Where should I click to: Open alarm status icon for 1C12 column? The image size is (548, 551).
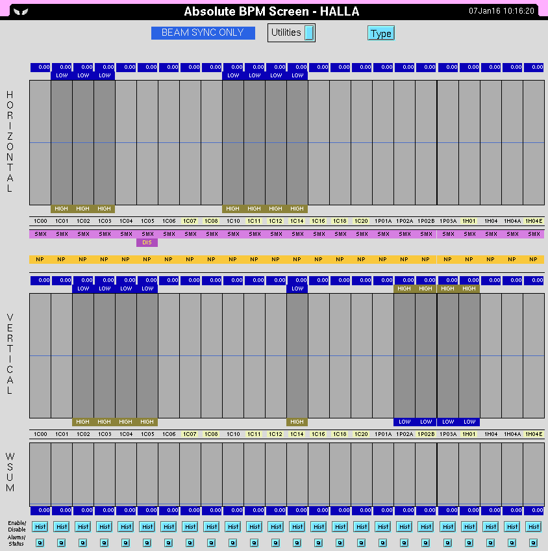click(275, 543)
